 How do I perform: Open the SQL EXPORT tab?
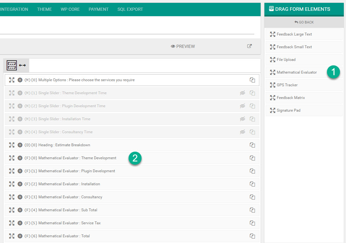tap(130, 9)
